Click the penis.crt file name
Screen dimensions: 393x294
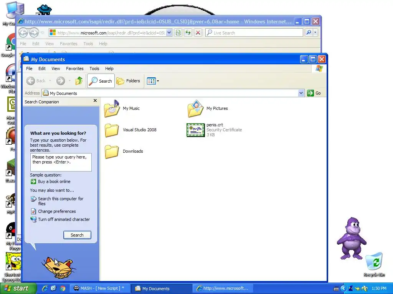pos(215,125)
